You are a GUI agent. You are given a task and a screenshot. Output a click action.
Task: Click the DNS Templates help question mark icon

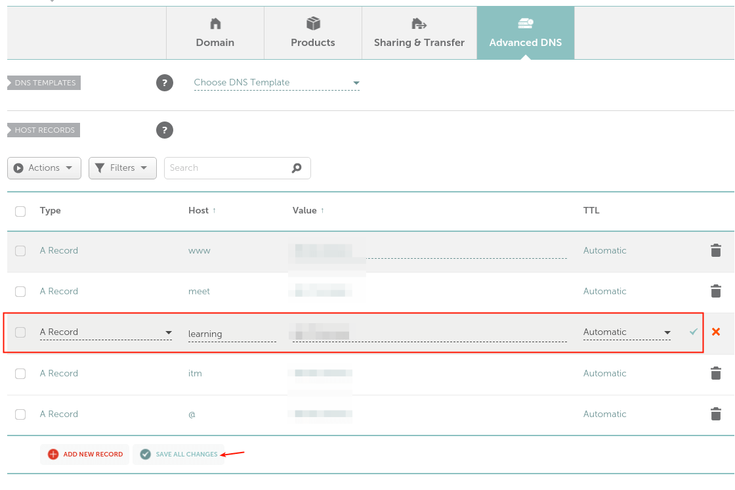(165, 83)
